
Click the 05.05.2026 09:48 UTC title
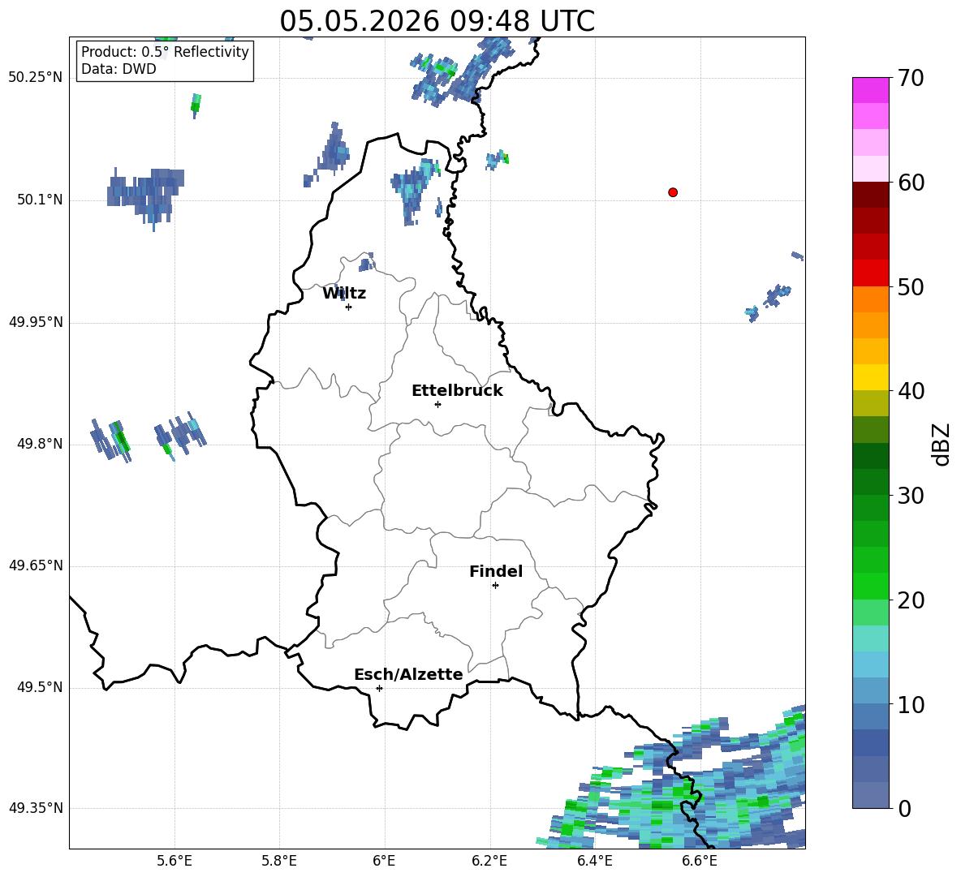click(437, 21)
